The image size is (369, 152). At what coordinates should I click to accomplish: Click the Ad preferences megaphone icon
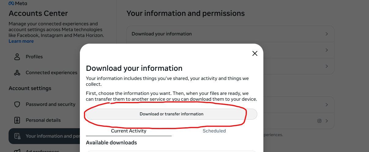tap(17, 150)
